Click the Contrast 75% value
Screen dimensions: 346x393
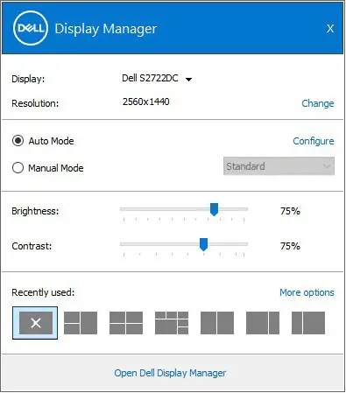coord(290,246)
